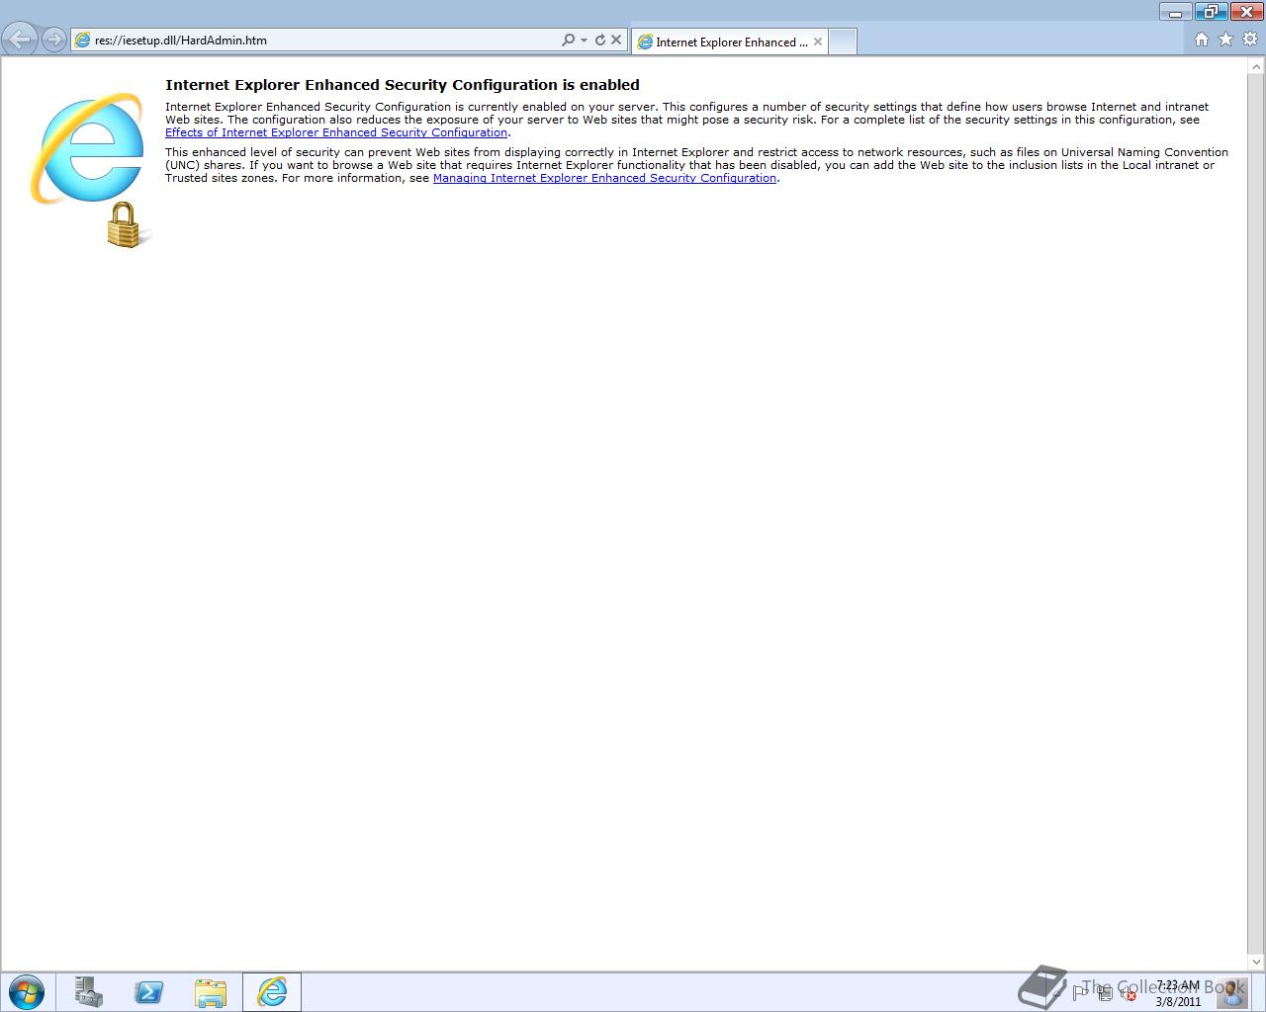This screenshot has width=1266, height=1012.
Task: Minimize the Internet Explorer window
Action: click(1176, 12)
